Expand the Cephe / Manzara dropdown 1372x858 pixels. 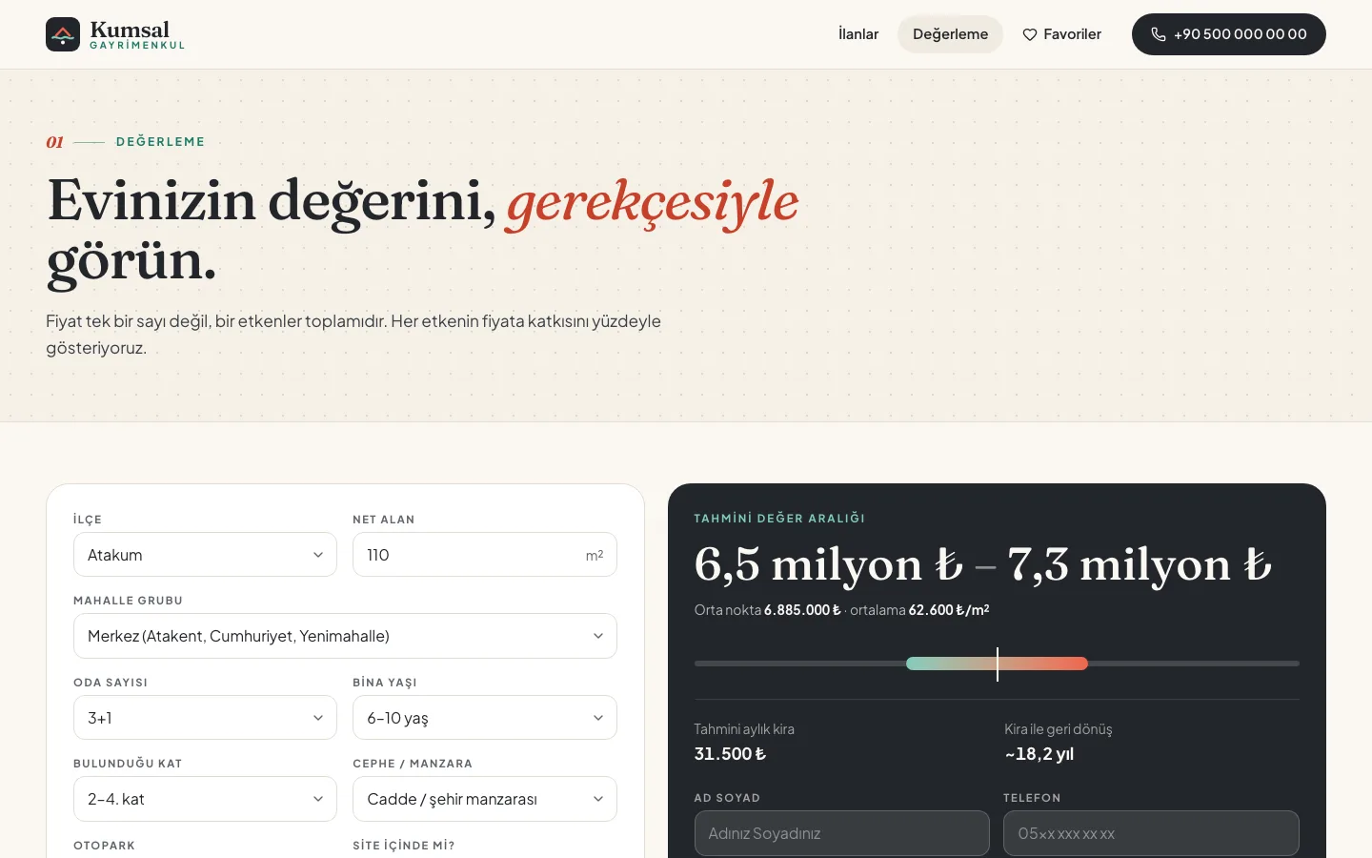485,799
